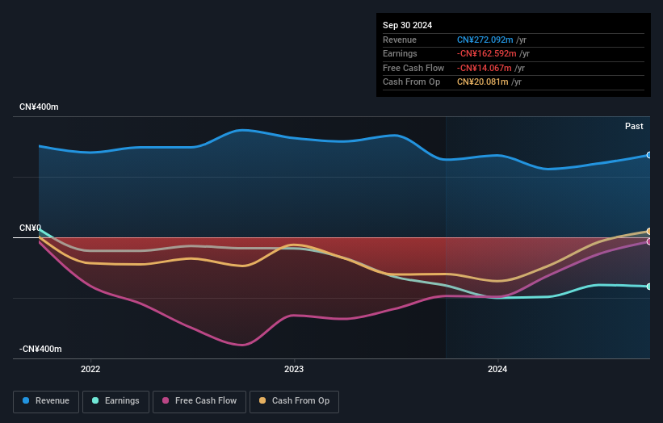Click the CN¥272.092m revenue value
The width and height of the screenshot is (663, 423).
point(485,40)
